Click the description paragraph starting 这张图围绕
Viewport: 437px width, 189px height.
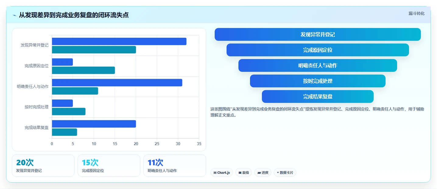(x=317, y=112)
